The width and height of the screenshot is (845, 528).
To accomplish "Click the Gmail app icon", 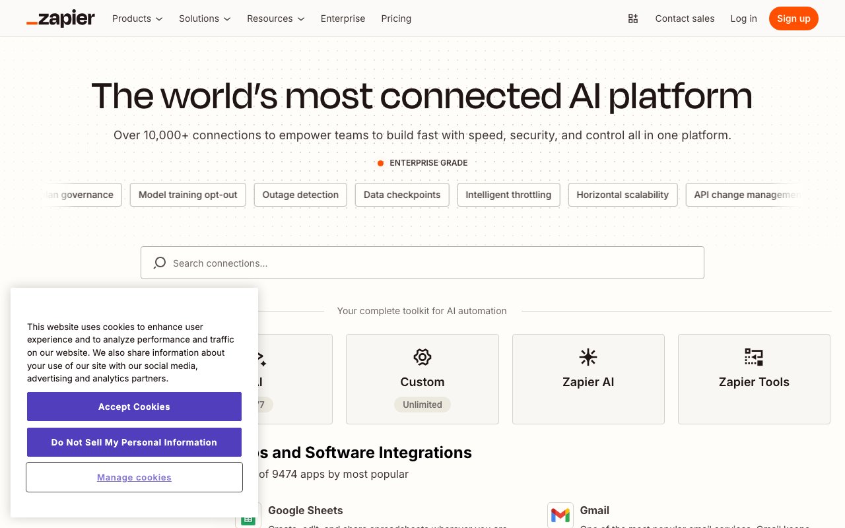I will point(560,515).
